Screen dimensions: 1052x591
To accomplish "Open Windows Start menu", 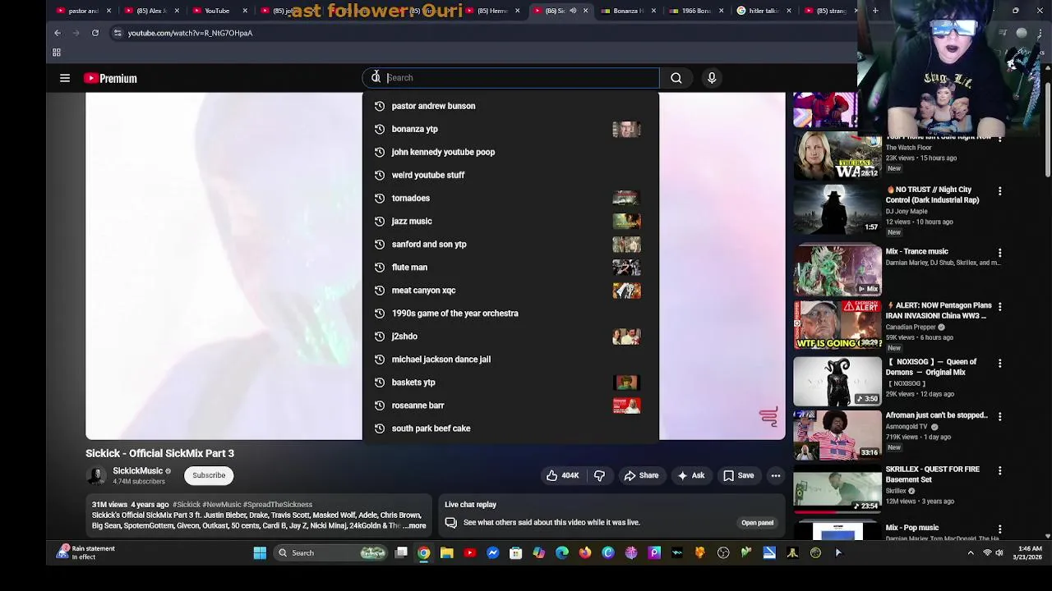I will point(260,552).
